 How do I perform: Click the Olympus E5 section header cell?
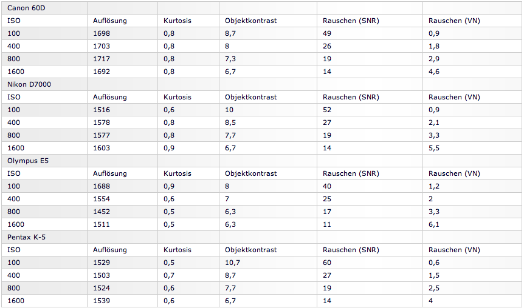(27, 161)
